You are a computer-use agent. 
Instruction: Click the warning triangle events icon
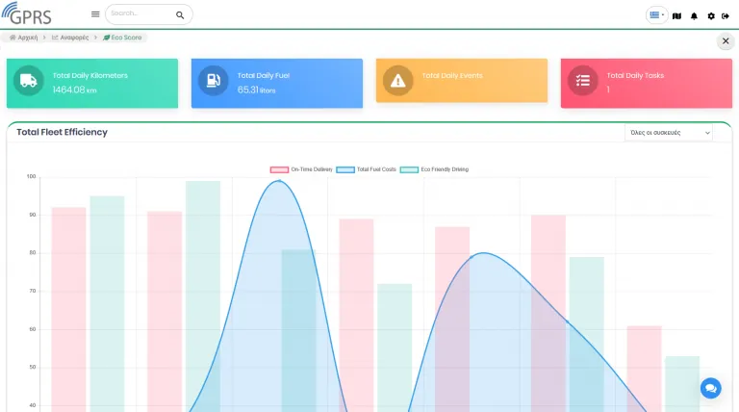click(397, 81)
